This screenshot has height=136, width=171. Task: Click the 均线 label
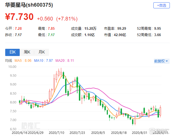click(x=8, y=61)
